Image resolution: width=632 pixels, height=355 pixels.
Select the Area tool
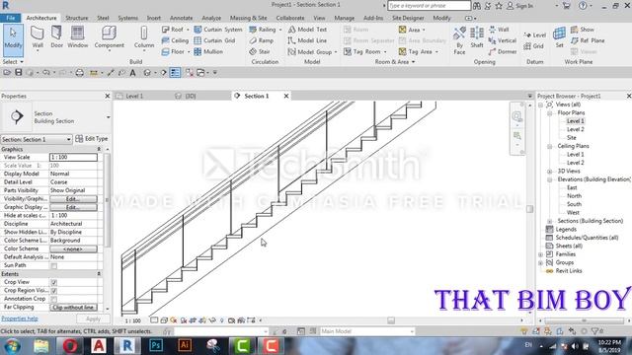coord(409,30)
